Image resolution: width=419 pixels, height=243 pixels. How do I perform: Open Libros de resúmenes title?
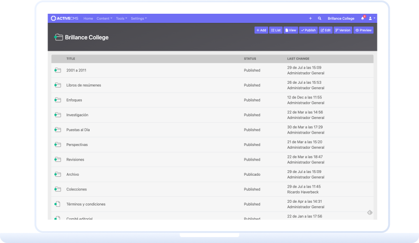(x=84, y=85)
